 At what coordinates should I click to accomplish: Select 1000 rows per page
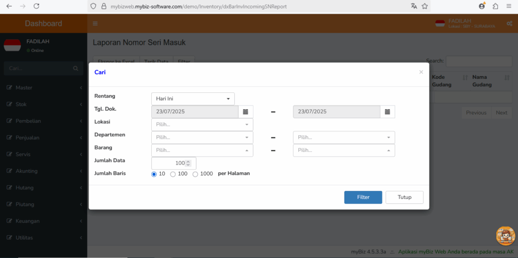[195, 174]
